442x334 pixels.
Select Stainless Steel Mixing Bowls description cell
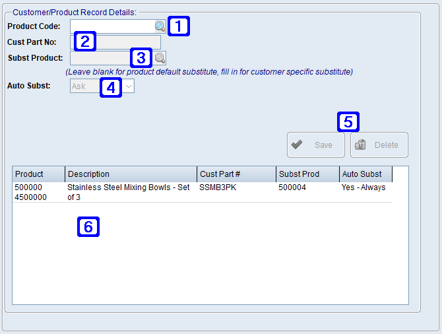131,192
